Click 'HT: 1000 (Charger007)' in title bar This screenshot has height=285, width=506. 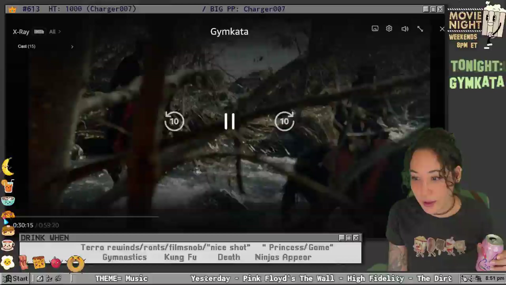[92, 9]
